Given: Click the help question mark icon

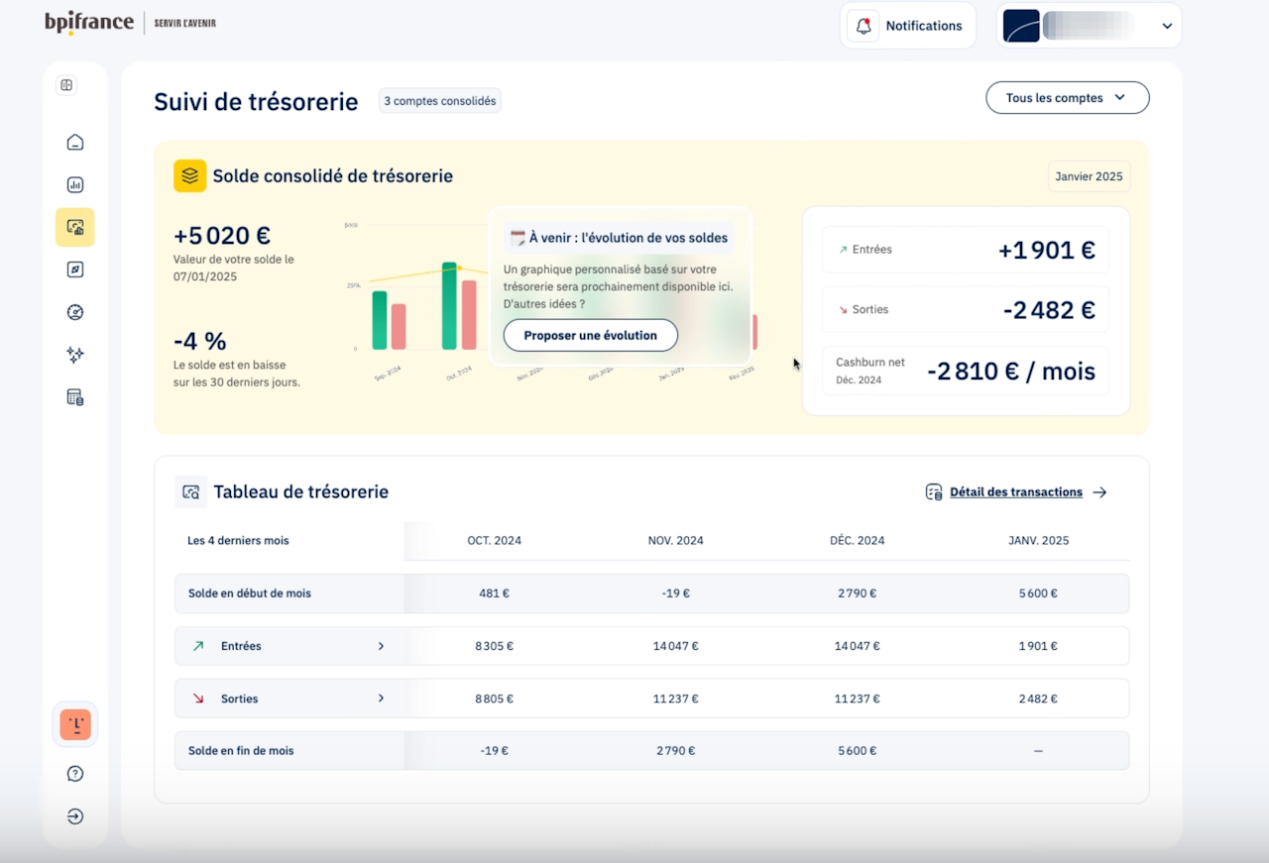Looking at the screenshot, I should 74,774.
